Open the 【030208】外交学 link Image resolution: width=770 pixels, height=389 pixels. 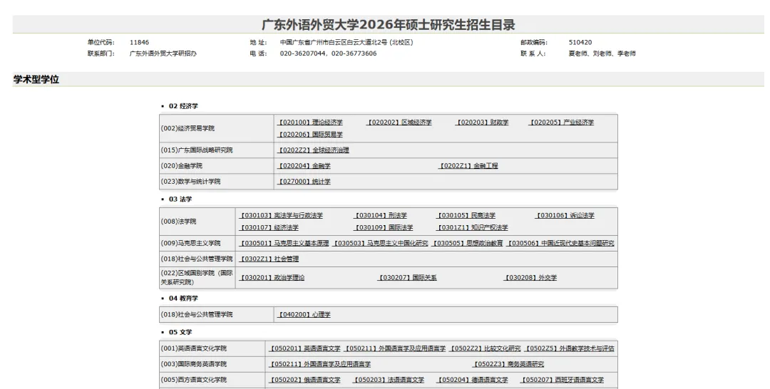point(530,278)
